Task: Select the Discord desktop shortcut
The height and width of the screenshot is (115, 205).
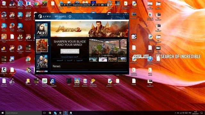Action: coord(12,60)
